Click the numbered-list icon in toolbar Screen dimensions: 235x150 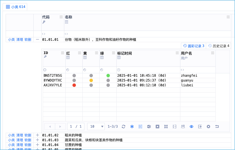pos(174,127)
